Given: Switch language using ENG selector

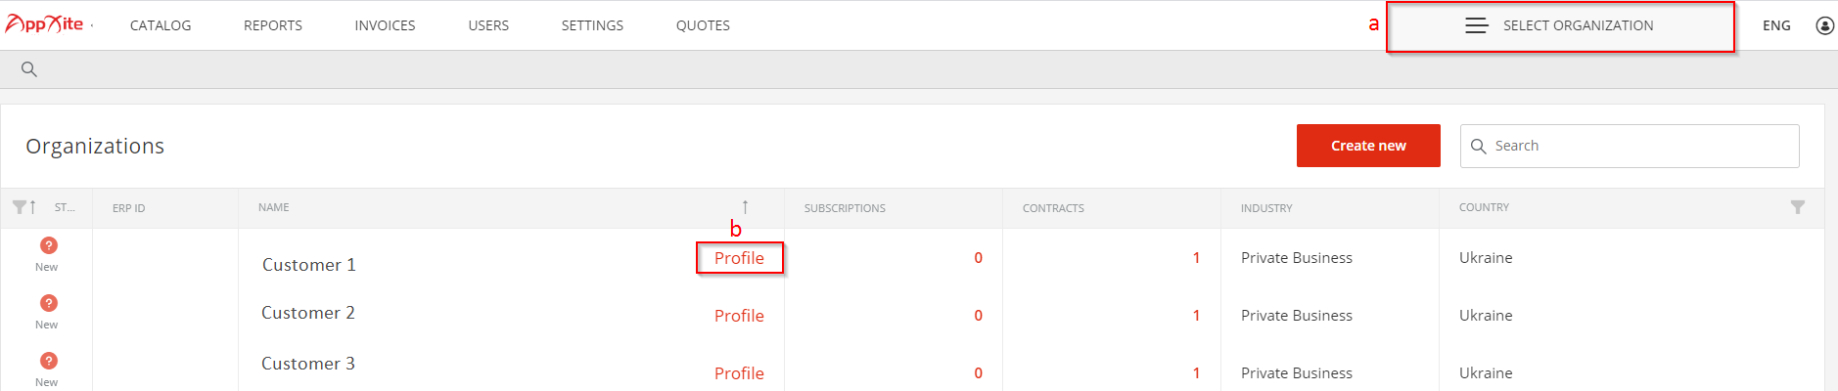Looking at the screenshot, I should point(1776,25).
